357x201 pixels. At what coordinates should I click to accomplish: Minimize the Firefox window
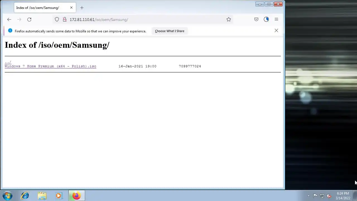(x=260, y=4)
